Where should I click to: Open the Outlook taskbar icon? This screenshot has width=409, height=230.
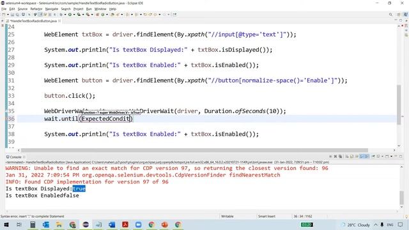tap(46, 224)
